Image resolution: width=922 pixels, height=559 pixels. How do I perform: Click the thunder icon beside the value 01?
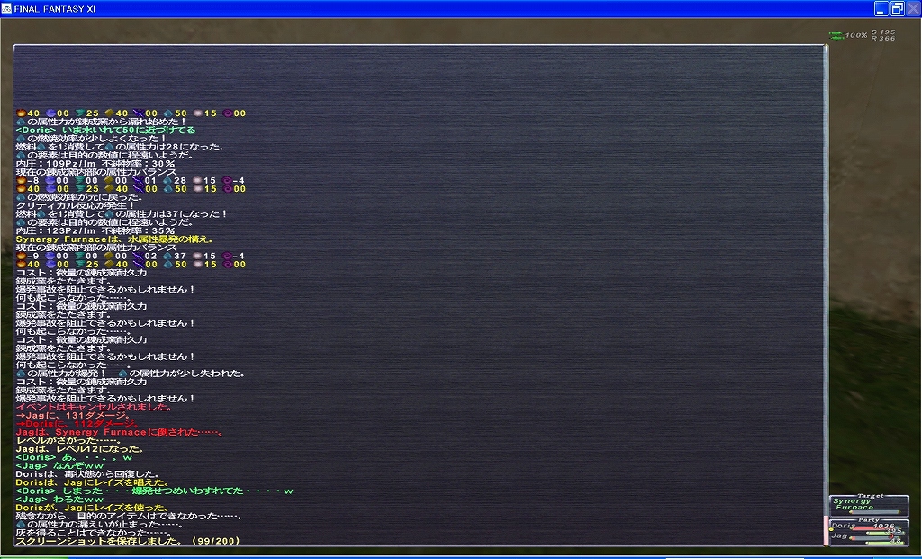(x=138, y=180)
